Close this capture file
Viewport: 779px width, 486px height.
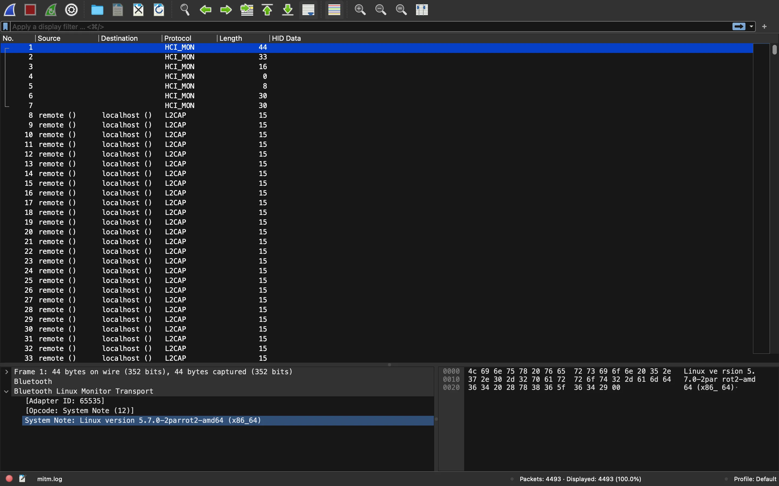point(138,10)
